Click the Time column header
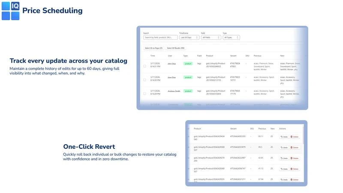The width and height of the screenshot is (343, 193). point(153,56)
